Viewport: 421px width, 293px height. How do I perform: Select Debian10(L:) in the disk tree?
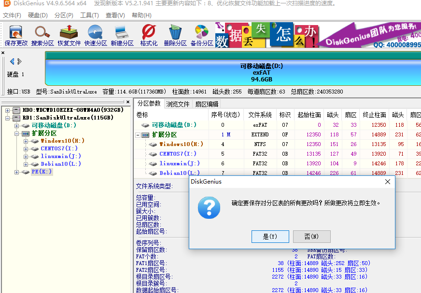(x=61, y=164)
